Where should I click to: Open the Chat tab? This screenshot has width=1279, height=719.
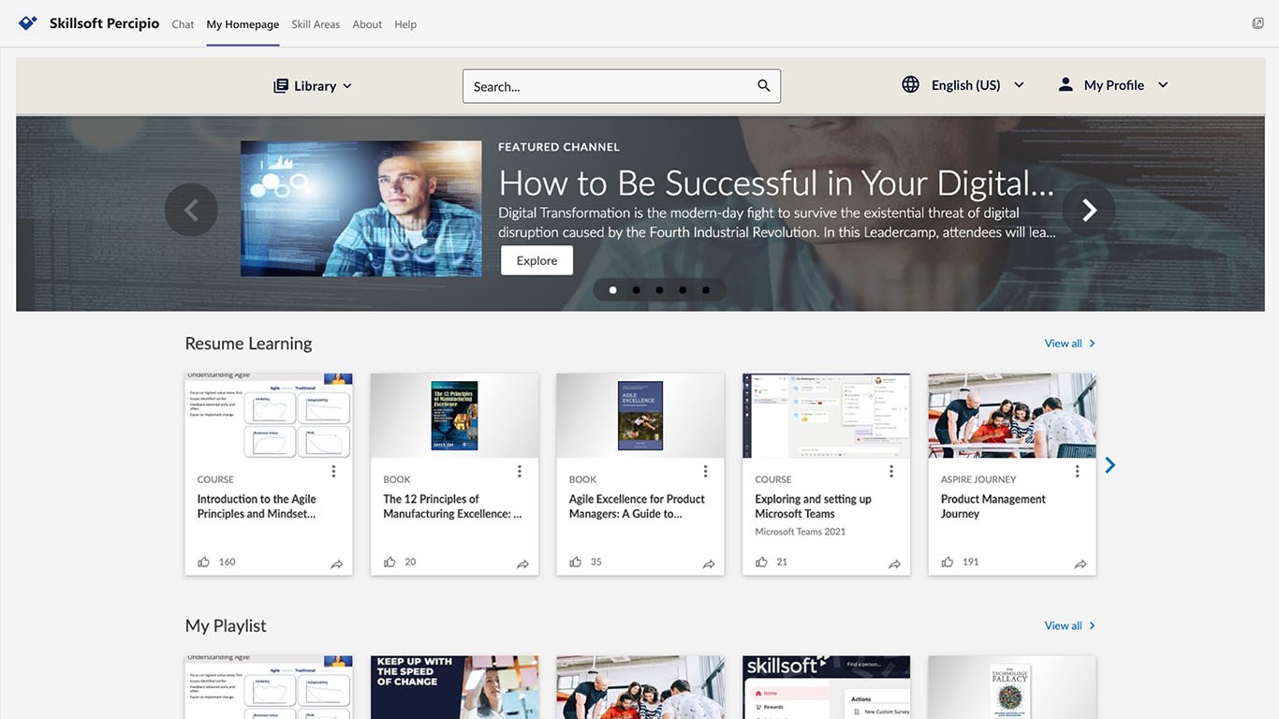point(183,24)
